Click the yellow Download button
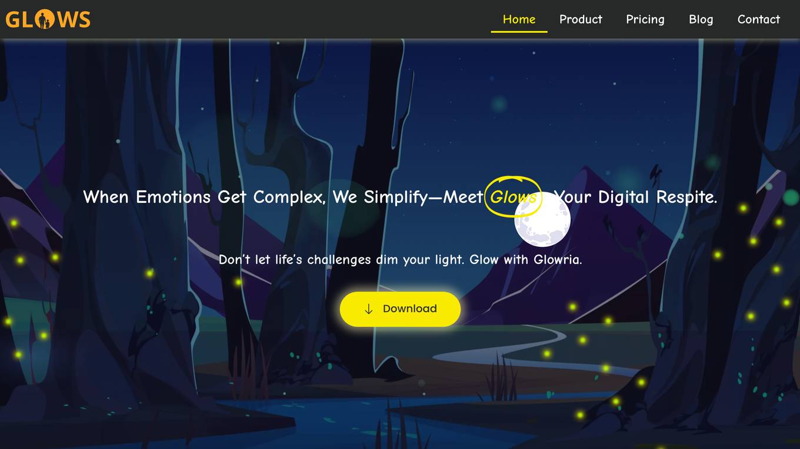 (x=400, y=309)
